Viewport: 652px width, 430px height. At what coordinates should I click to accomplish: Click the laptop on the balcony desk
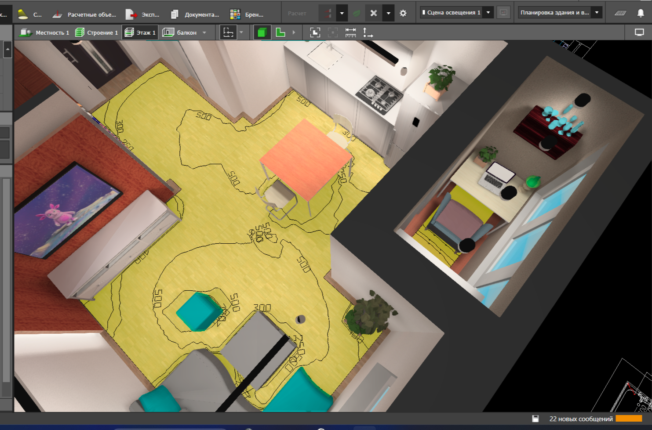tap(497, 178)
